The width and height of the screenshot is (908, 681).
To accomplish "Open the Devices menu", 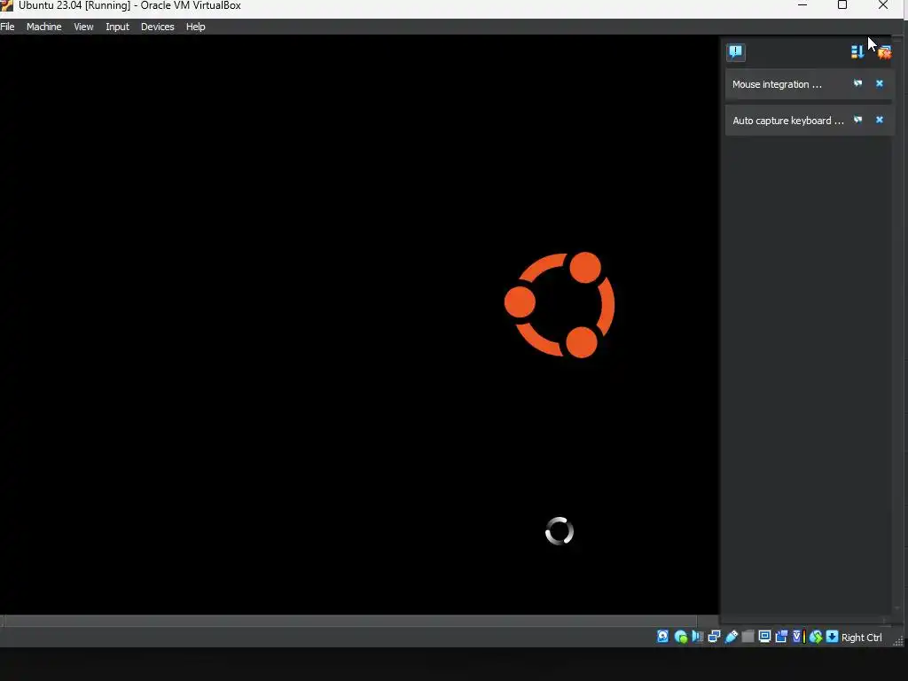I will pos(158,27).
